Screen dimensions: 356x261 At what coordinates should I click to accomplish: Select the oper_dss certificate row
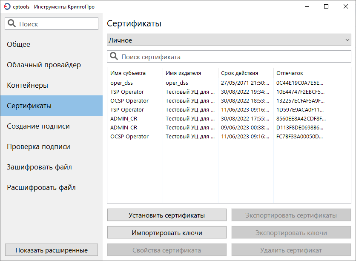[x=218, y=83]
